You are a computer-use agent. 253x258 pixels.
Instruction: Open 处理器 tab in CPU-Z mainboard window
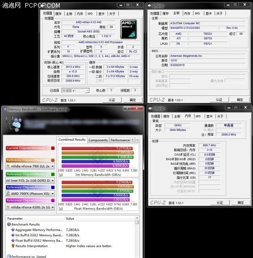[155, 14]
